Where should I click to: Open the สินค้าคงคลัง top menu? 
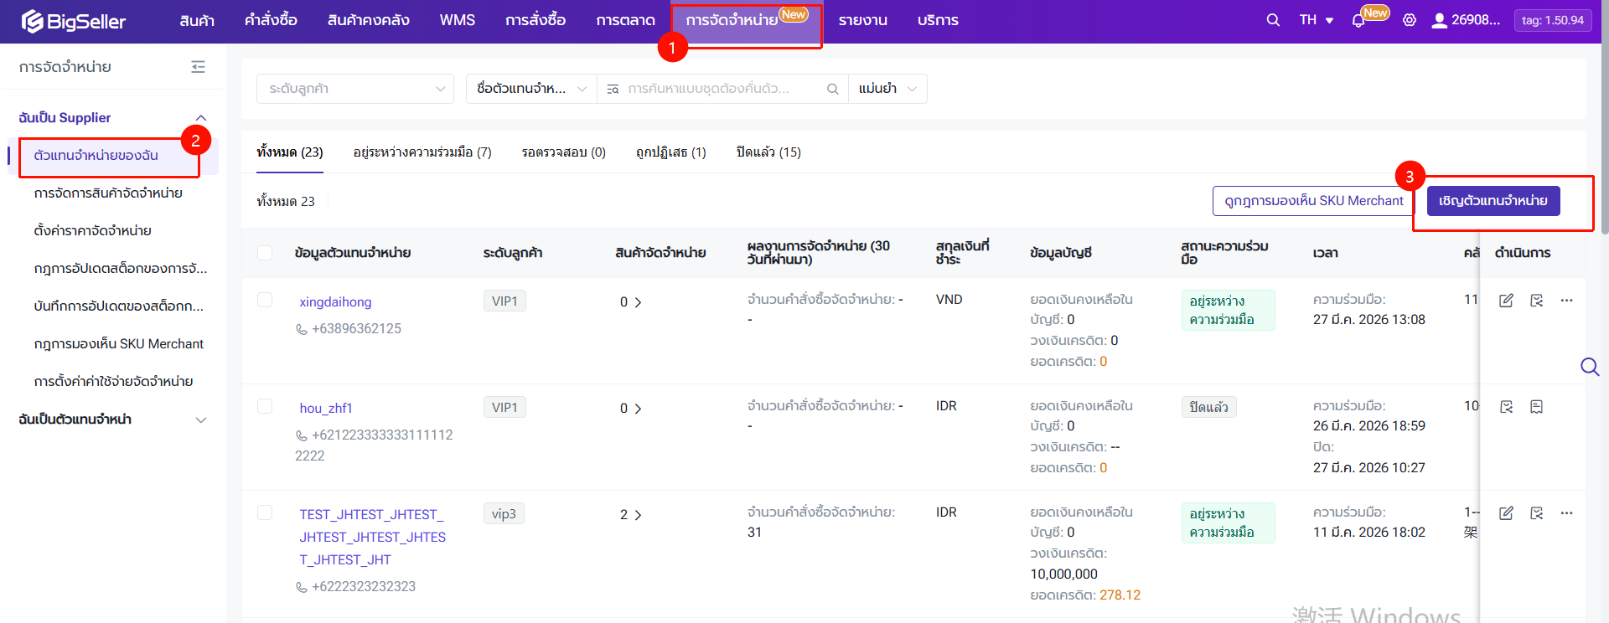369,20
